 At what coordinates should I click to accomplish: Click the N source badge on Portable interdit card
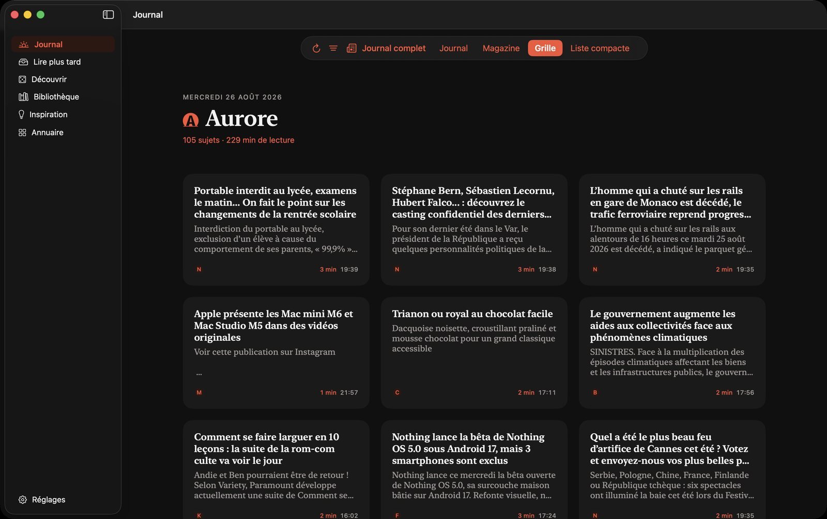[199, 270]
